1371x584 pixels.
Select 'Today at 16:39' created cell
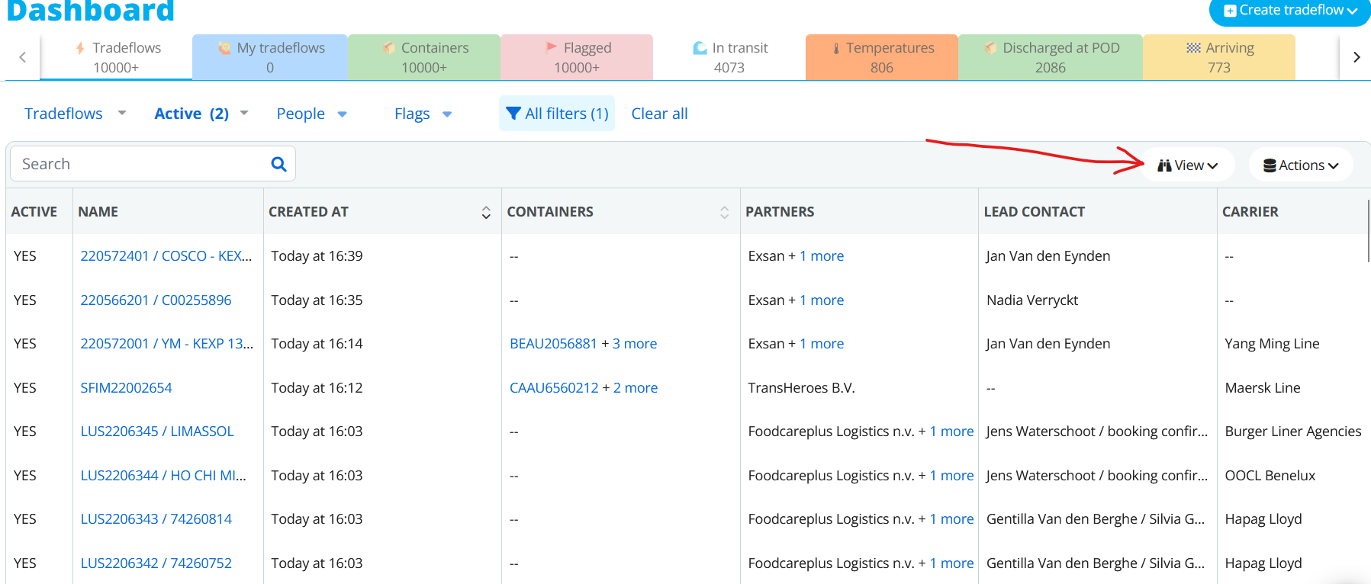pos(317,256)
